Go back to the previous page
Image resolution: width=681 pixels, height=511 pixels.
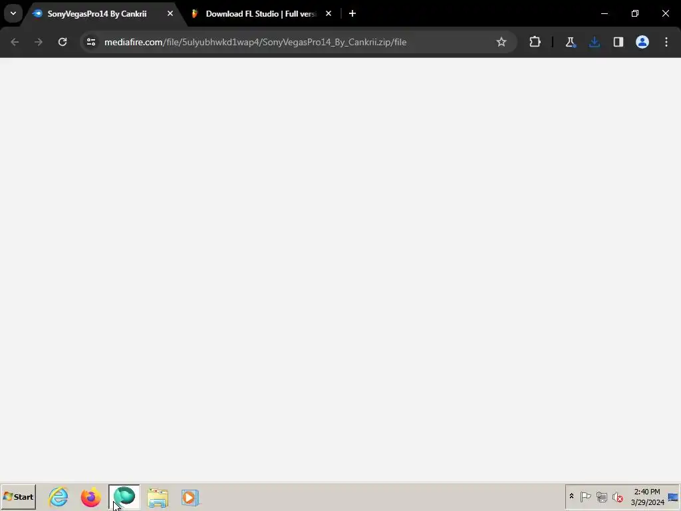(x=15, y=42)
